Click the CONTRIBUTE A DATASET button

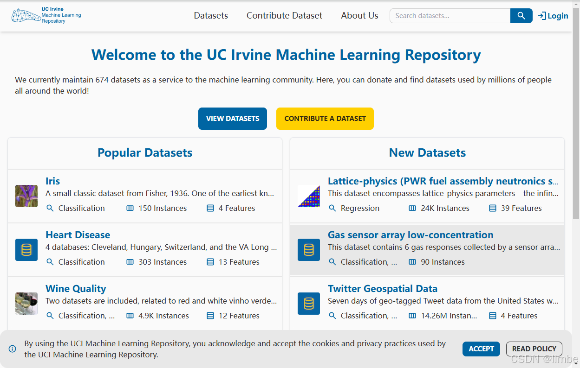point(325,119)
